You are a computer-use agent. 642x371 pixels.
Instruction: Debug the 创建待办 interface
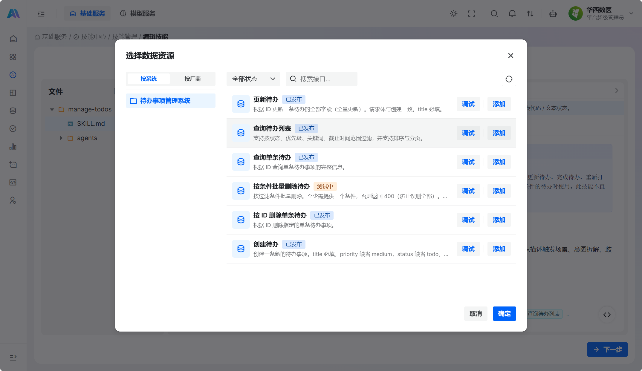click(x=468, y=249)
